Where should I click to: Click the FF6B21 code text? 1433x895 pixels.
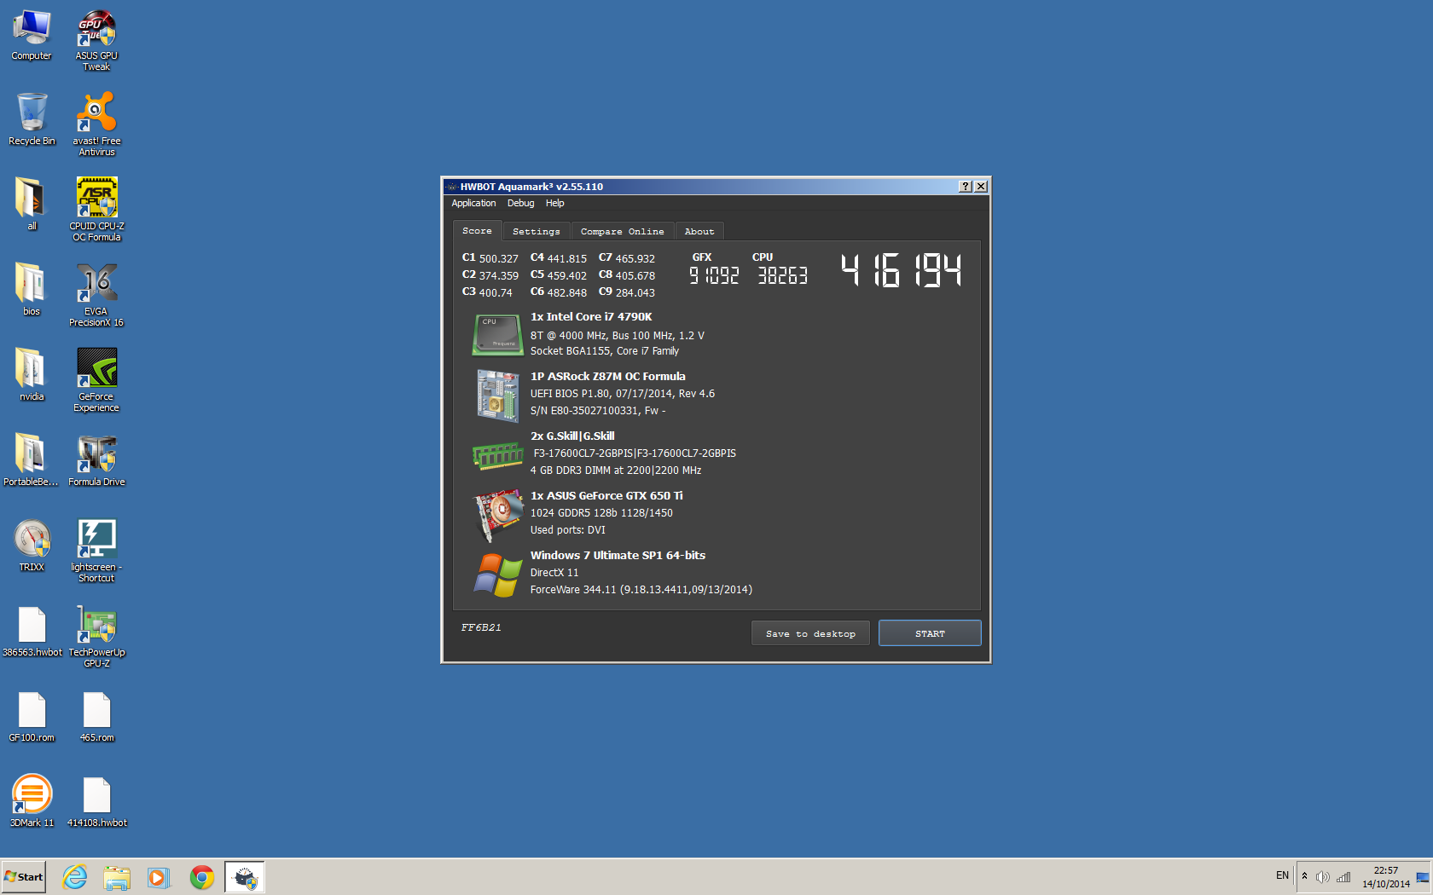pyautogui.click(x=481, y=627)
